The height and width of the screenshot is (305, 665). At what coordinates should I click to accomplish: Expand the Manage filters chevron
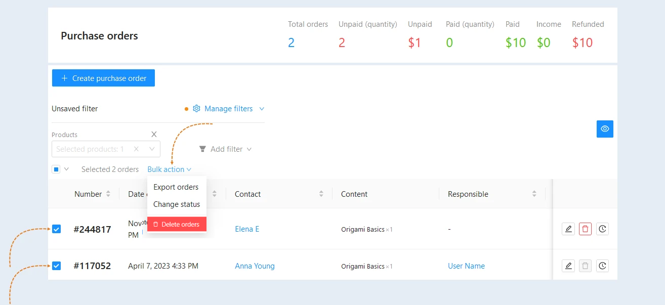coord(262,109)
